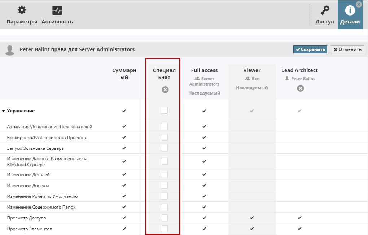This screenshot has height=235, width=368.
Task: Collapse the Управление section
Action: click(x=4, y=111)
